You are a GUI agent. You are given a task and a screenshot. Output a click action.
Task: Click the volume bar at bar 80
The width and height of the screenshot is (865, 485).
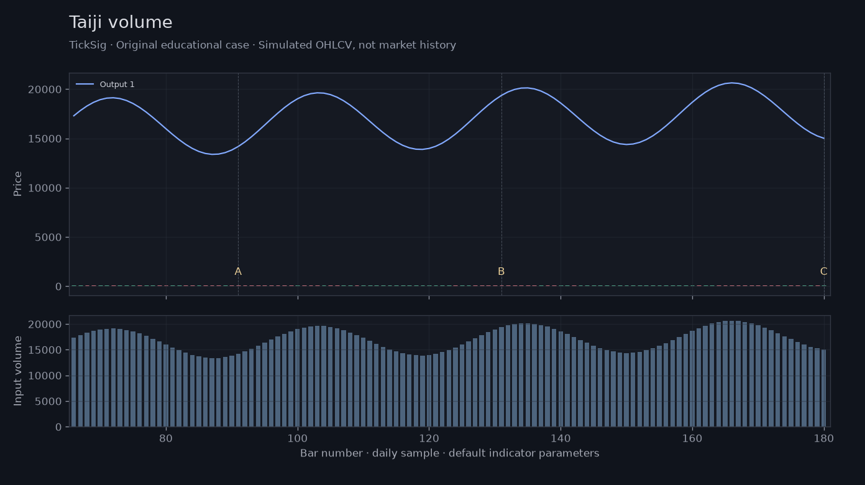click(x=166, y=386)
